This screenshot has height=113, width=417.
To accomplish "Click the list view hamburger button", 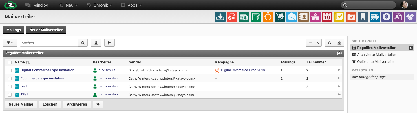I will [x=310, y=43].
